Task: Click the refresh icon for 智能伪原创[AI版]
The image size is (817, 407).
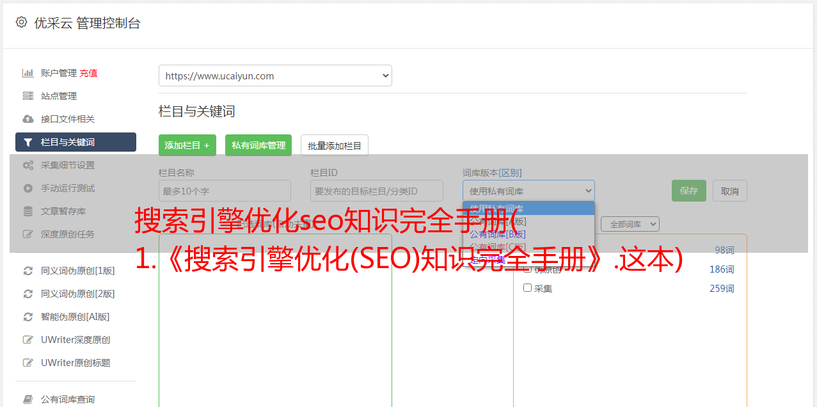Action: 28,317
